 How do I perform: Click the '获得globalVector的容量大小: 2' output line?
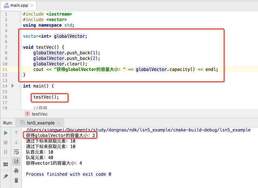point(61,135)
